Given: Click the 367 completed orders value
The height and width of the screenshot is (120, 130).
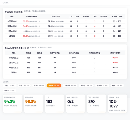Looking at the screenshot, I should coord(40,67).
